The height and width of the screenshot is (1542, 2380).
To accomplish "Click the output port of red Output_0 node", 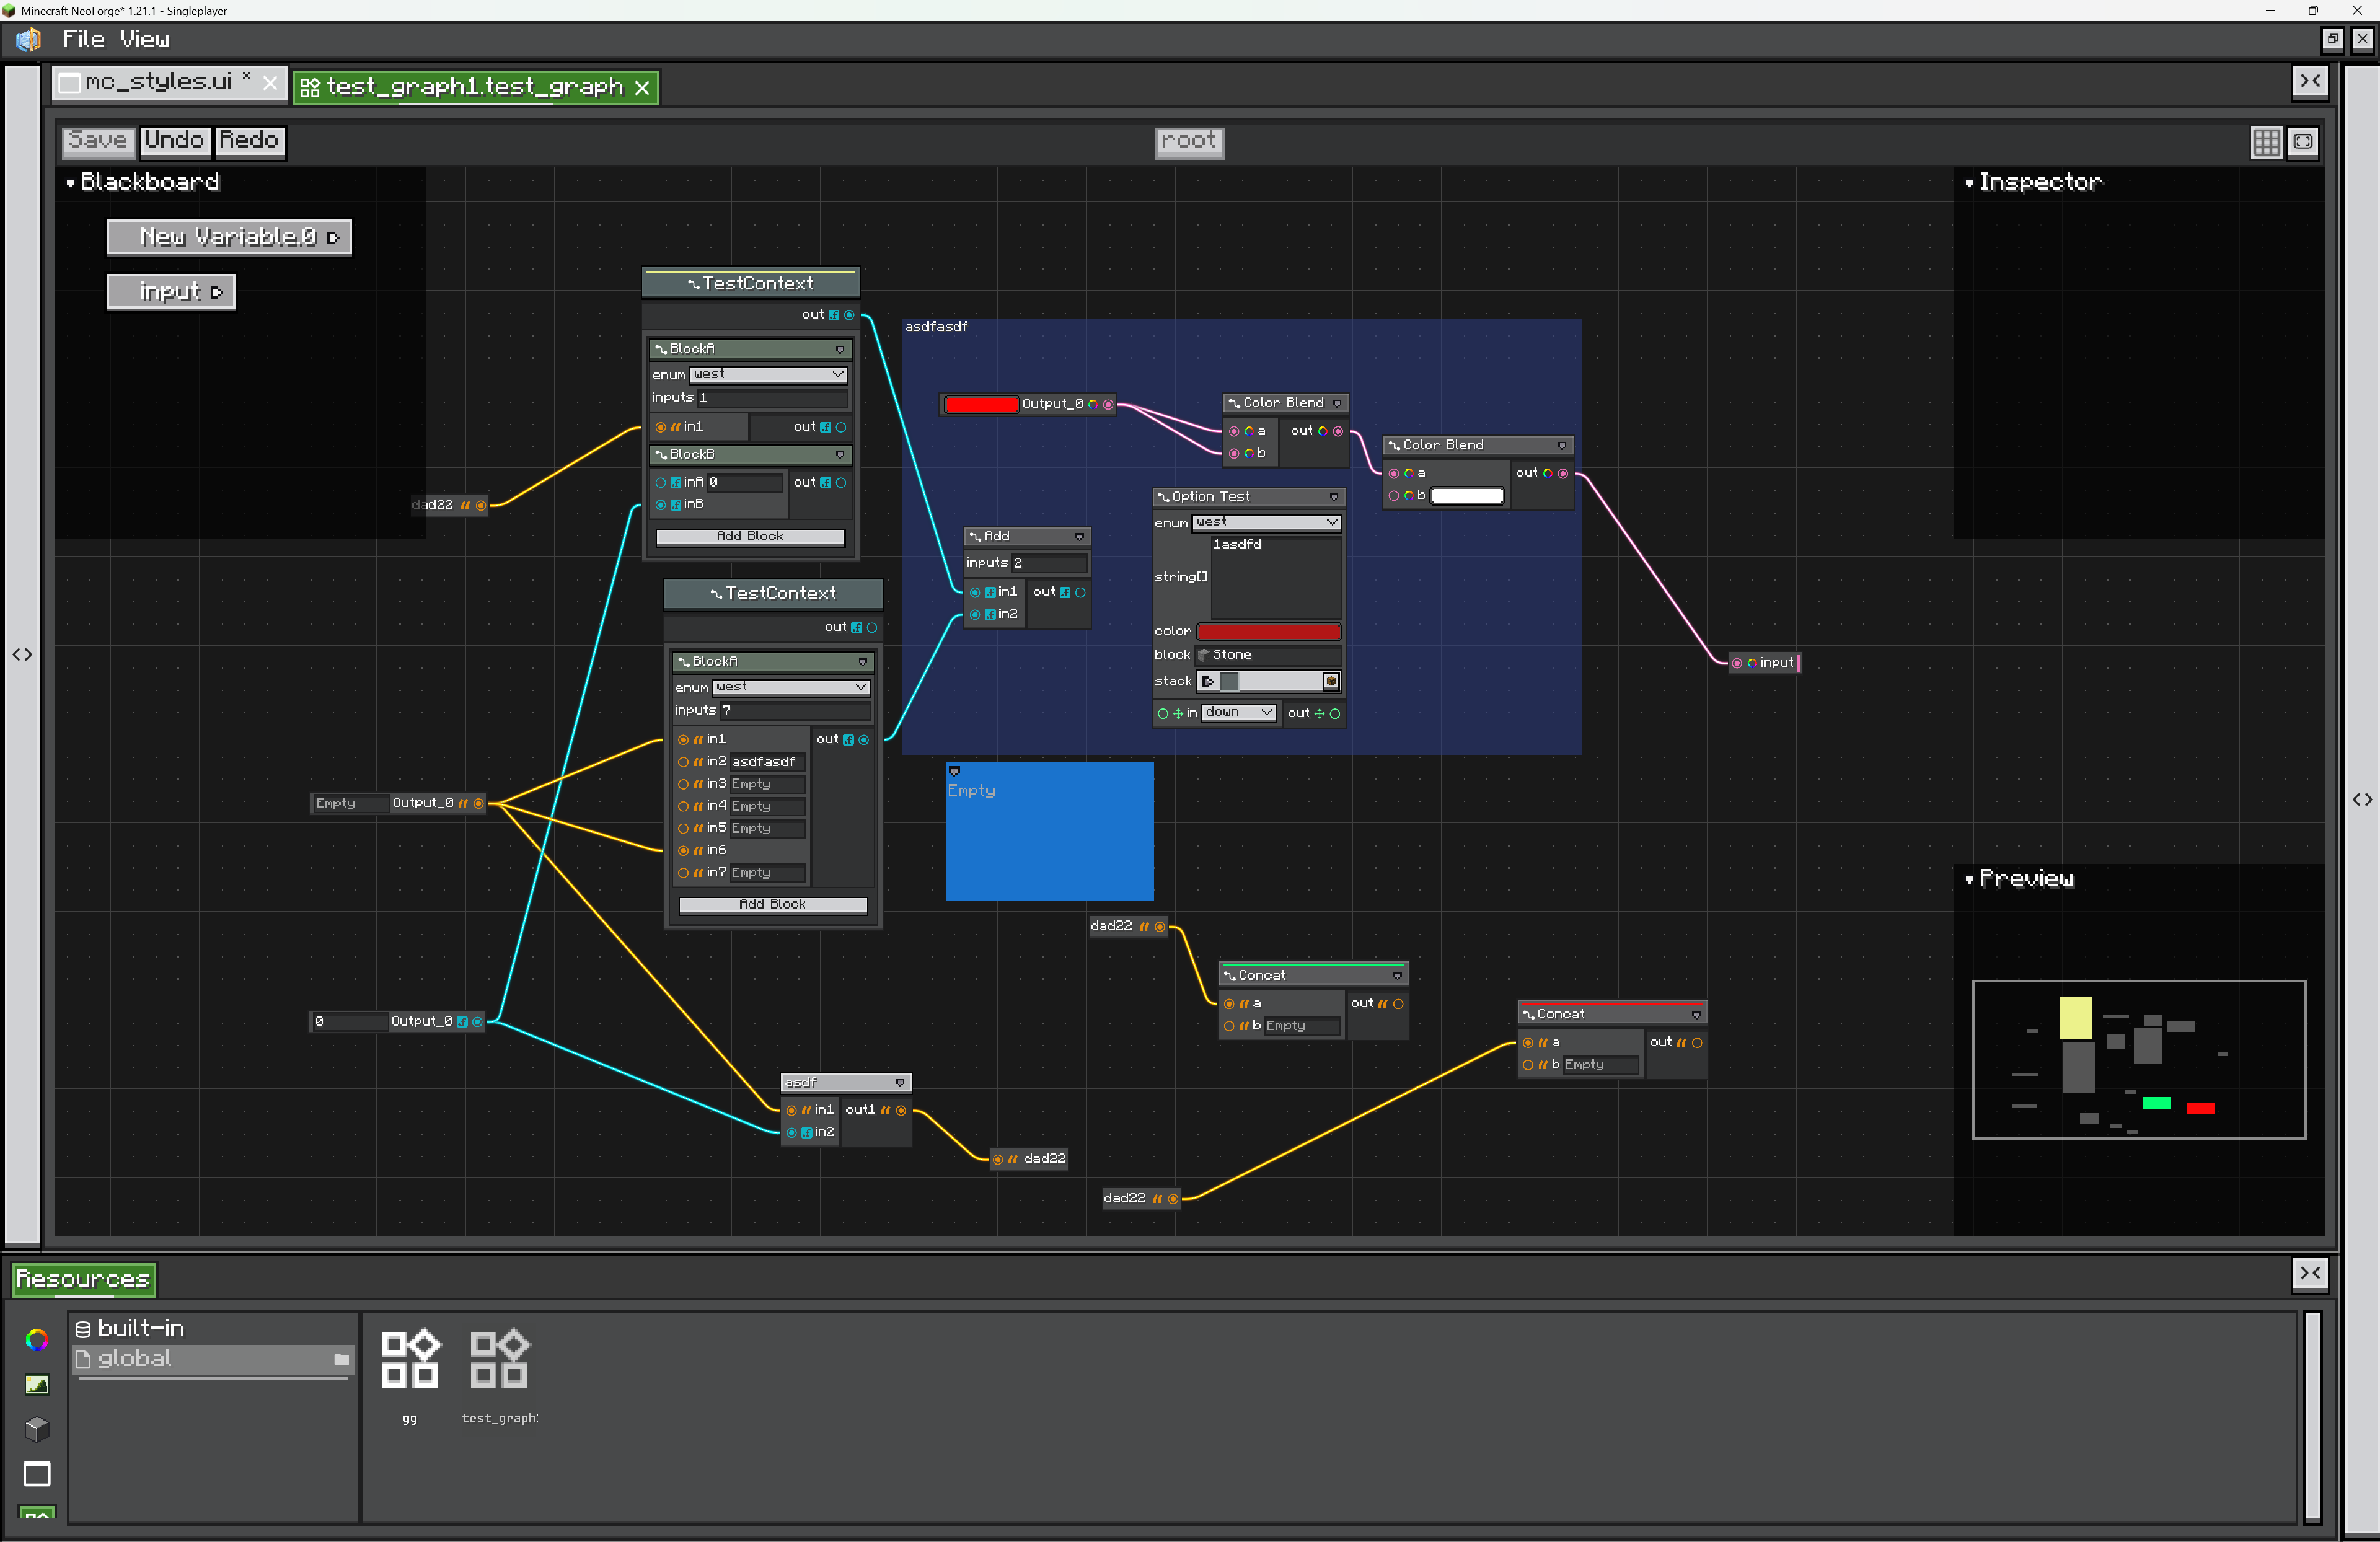I will [1108, 404].
